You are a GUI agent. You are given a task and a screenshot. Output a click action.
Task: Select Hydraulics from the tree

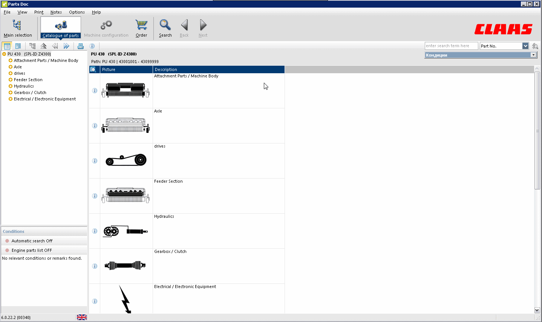point(24,86)
